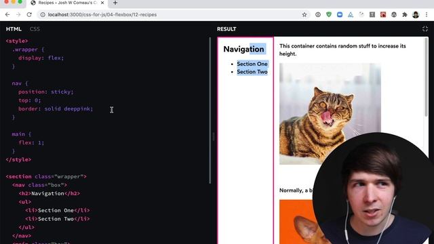Click the "top: 0;" code line
This screenshot has width=434, height=244.
(x=30, y=100)
